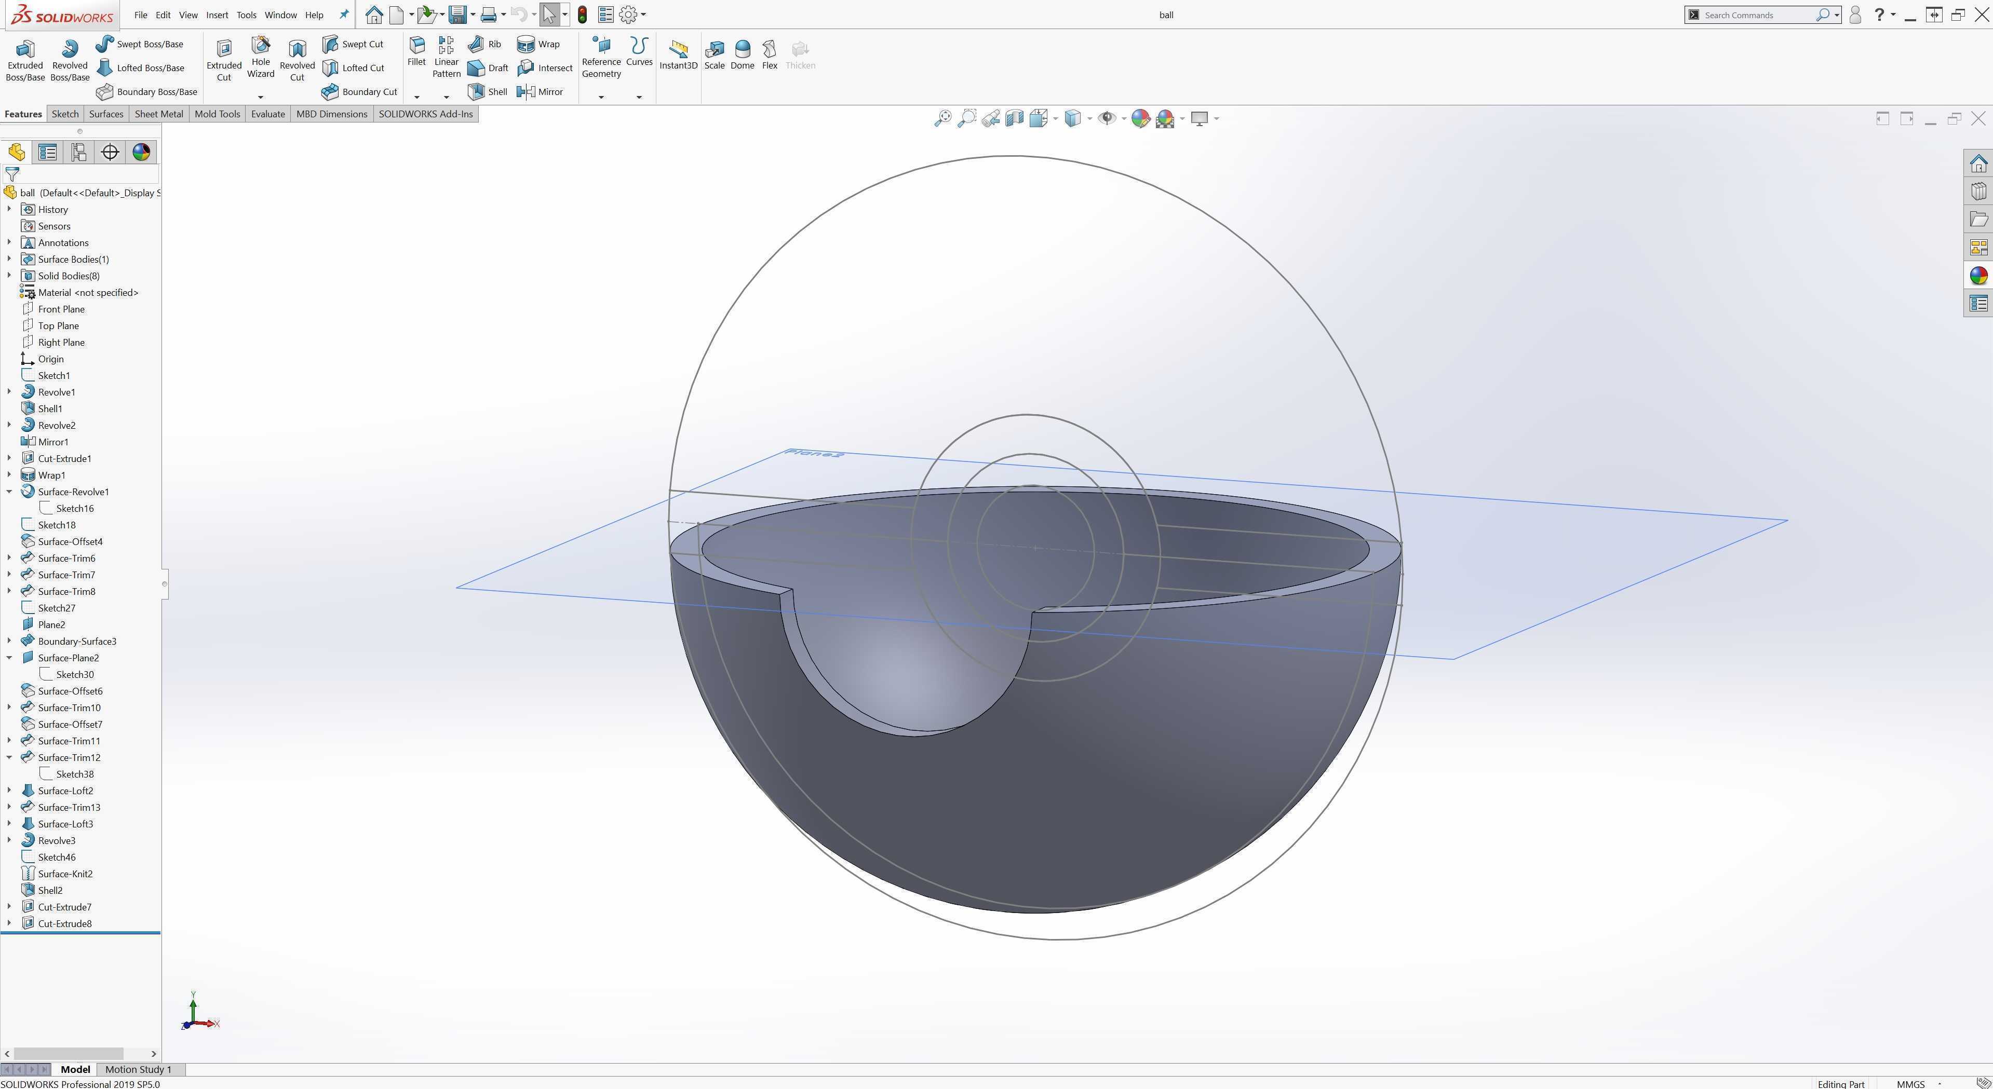Activate the Dome tool

click(742, 55)
